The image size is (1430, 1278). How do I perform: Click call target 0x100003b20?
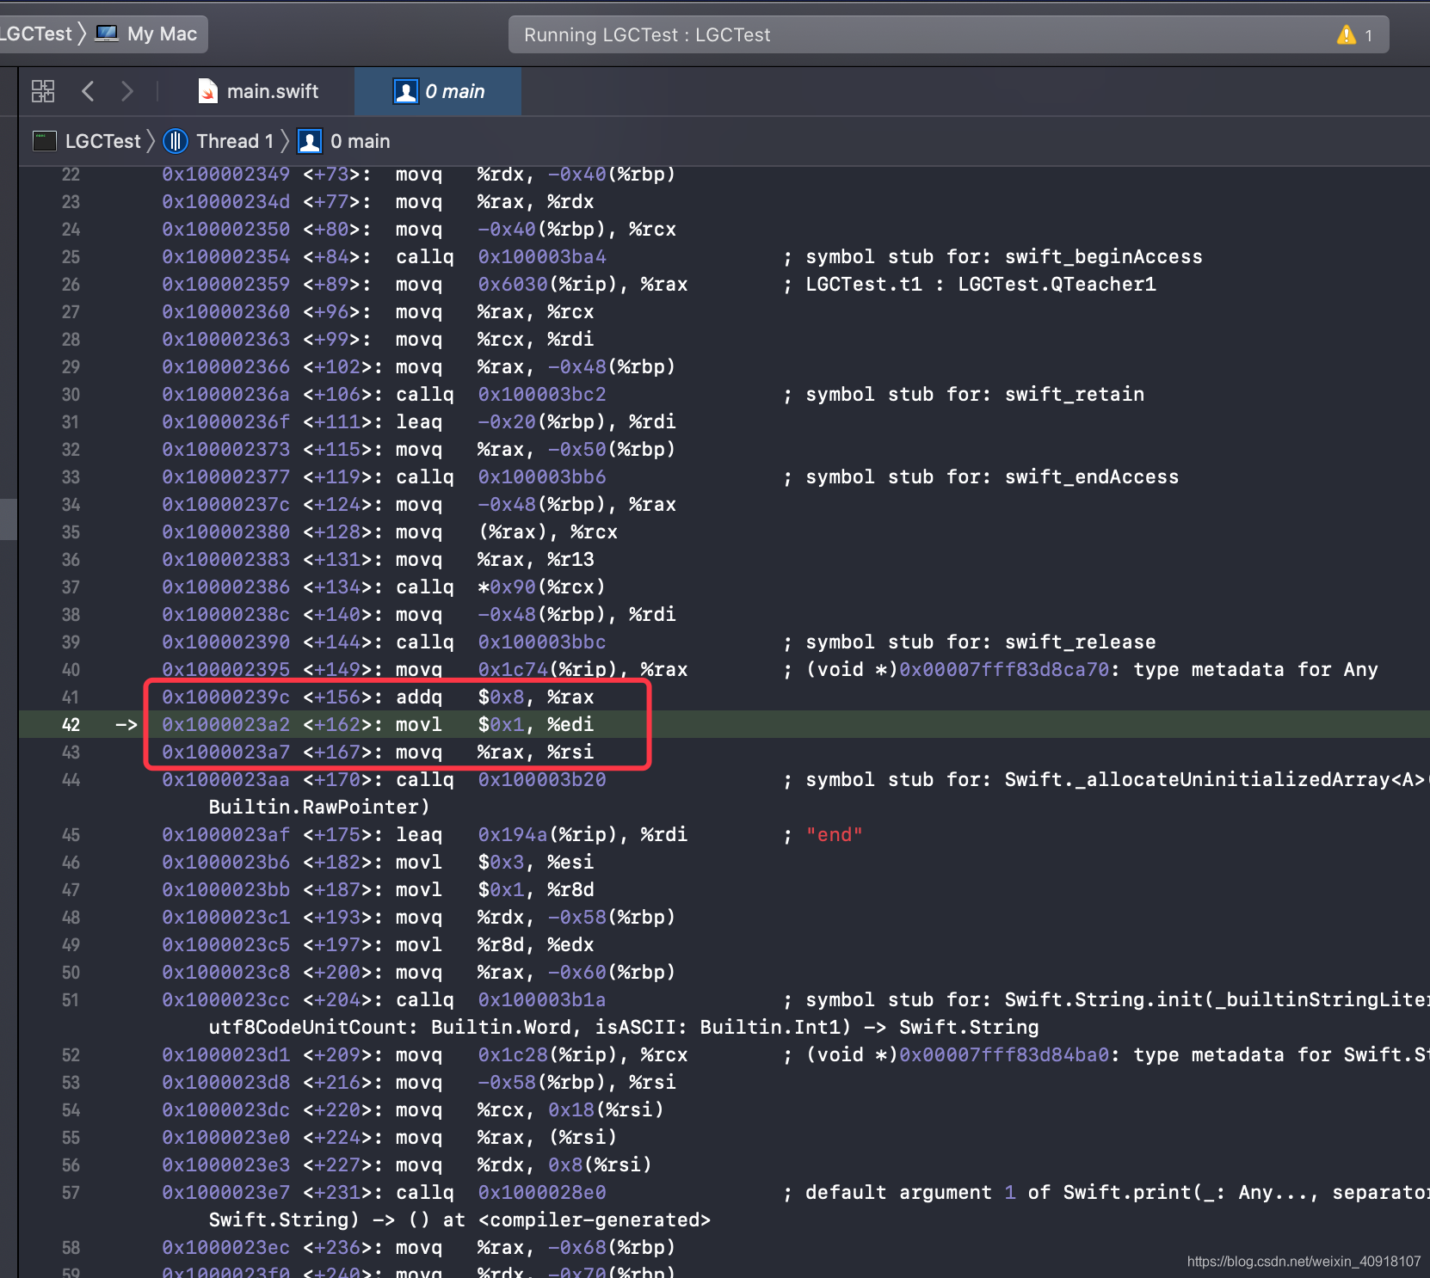542,780
